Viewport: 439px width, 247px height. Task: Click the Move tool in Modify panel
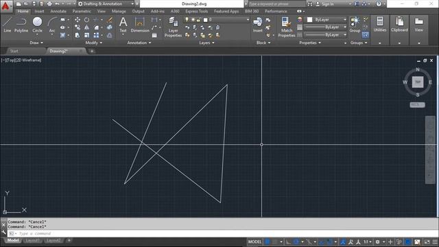78,20
